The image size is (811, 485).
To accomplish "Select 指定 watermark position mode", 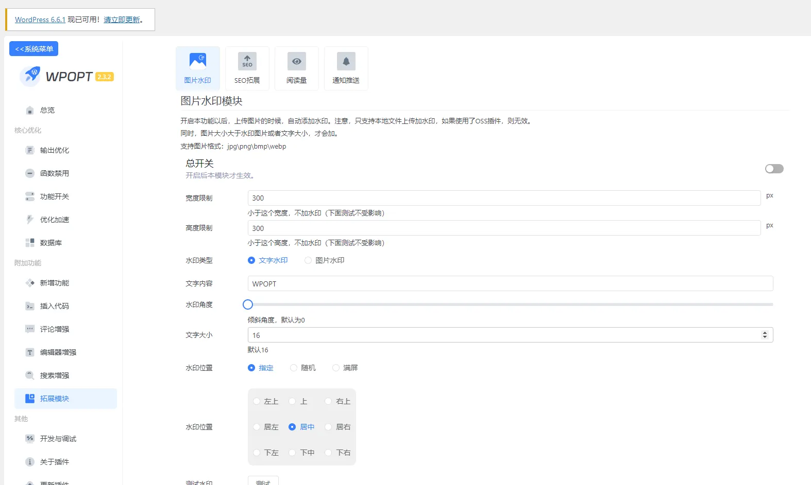I will point(251,368).
